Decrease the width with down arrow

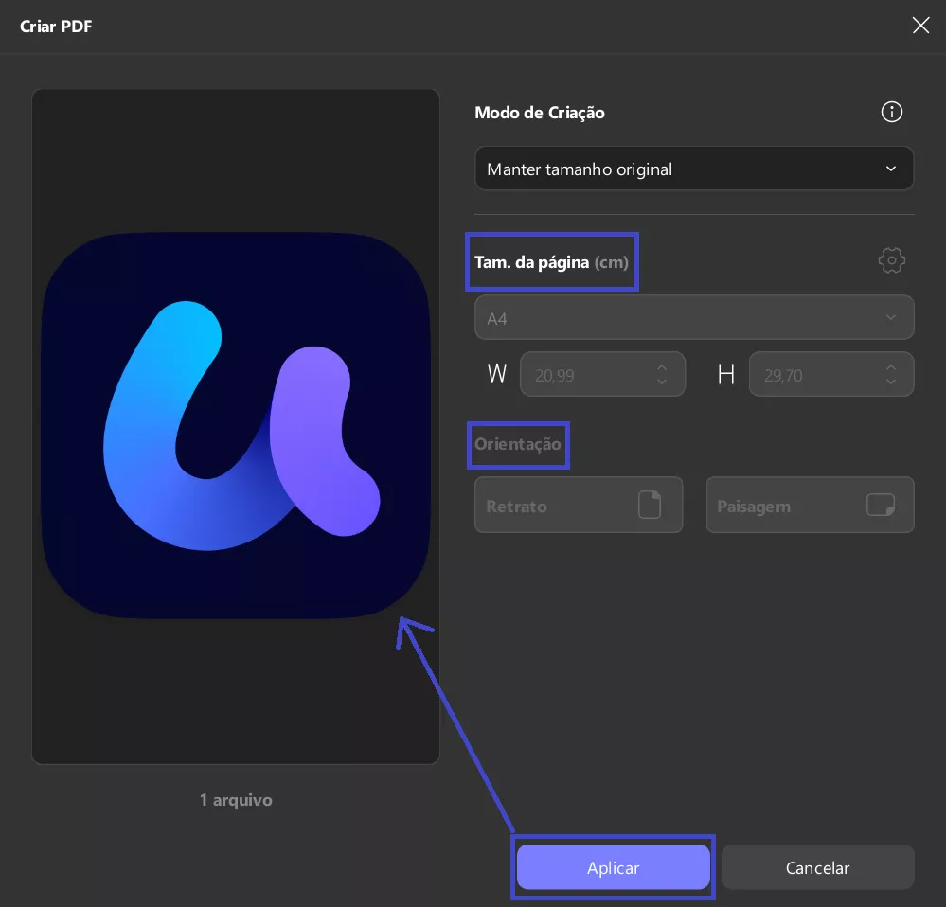(x=662, y=382)
